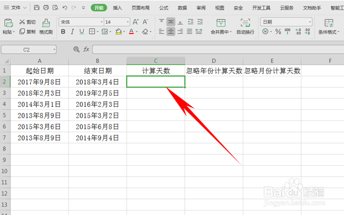Decrease font size with A- icon

click(145, 22)
